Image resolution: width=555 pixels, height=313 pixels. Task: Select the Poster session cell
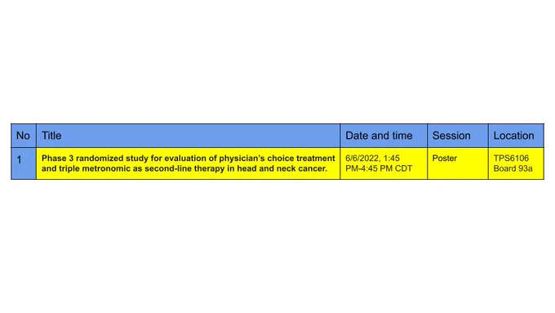pos(458,163)
